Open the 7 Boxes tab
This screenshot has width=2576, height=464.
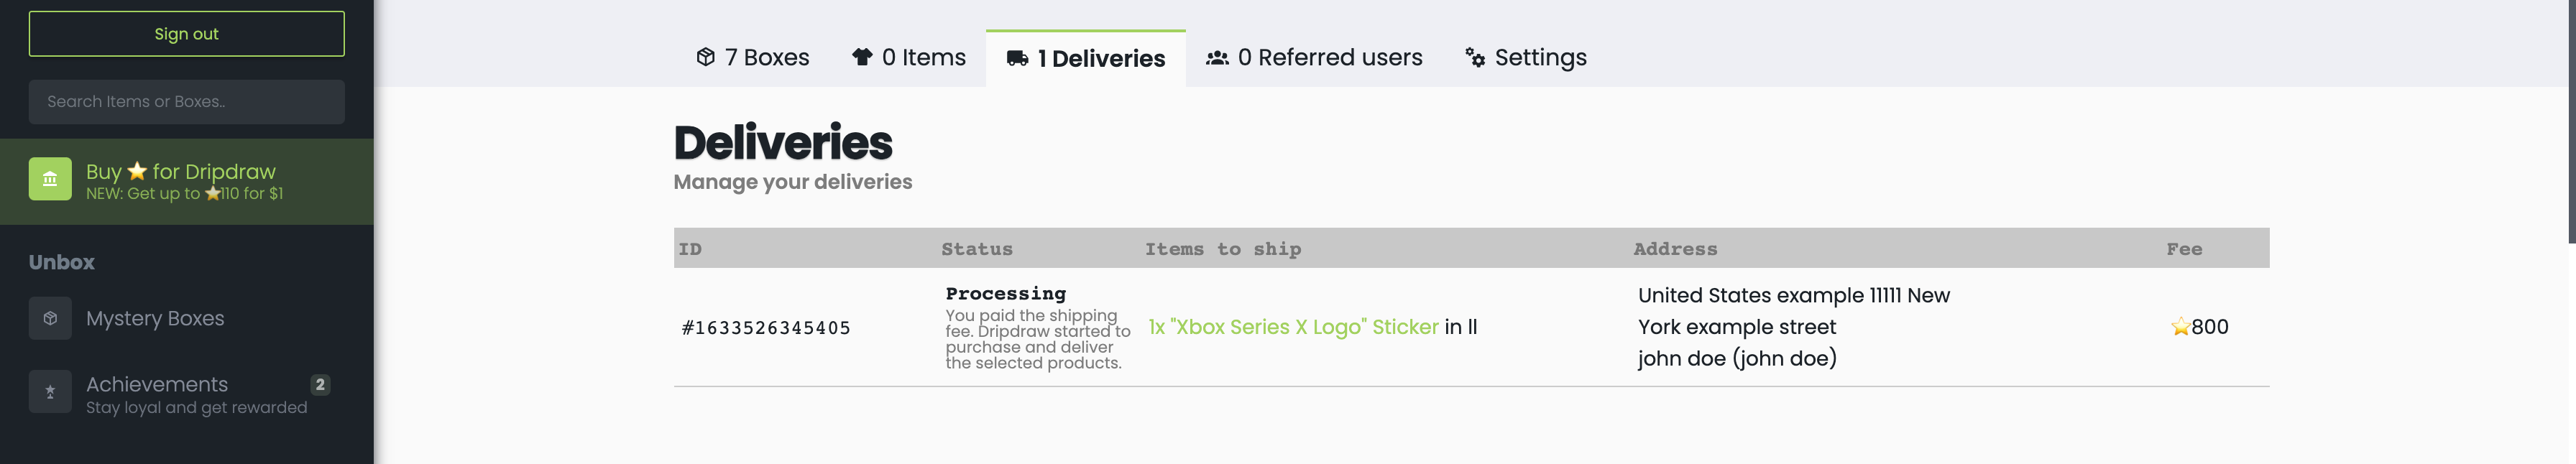coord(753,57)
